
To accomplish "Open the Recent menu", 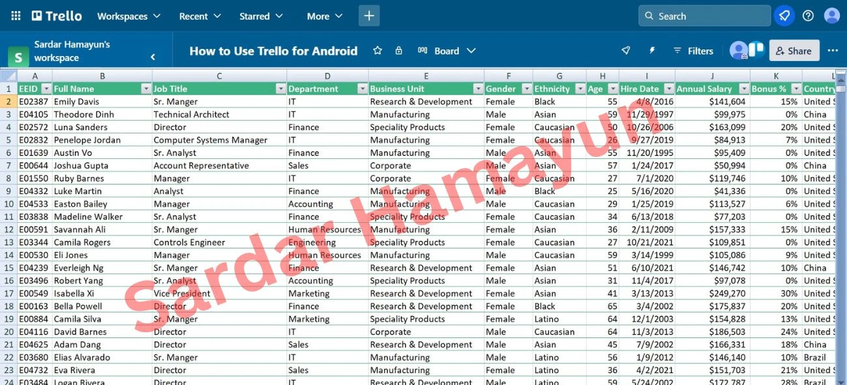I will 200,16.
